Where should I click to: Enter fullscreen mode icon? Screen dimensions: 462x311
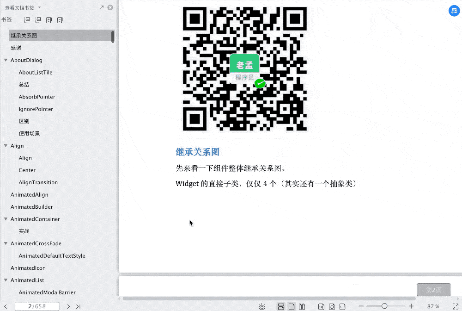click(455, 306)
